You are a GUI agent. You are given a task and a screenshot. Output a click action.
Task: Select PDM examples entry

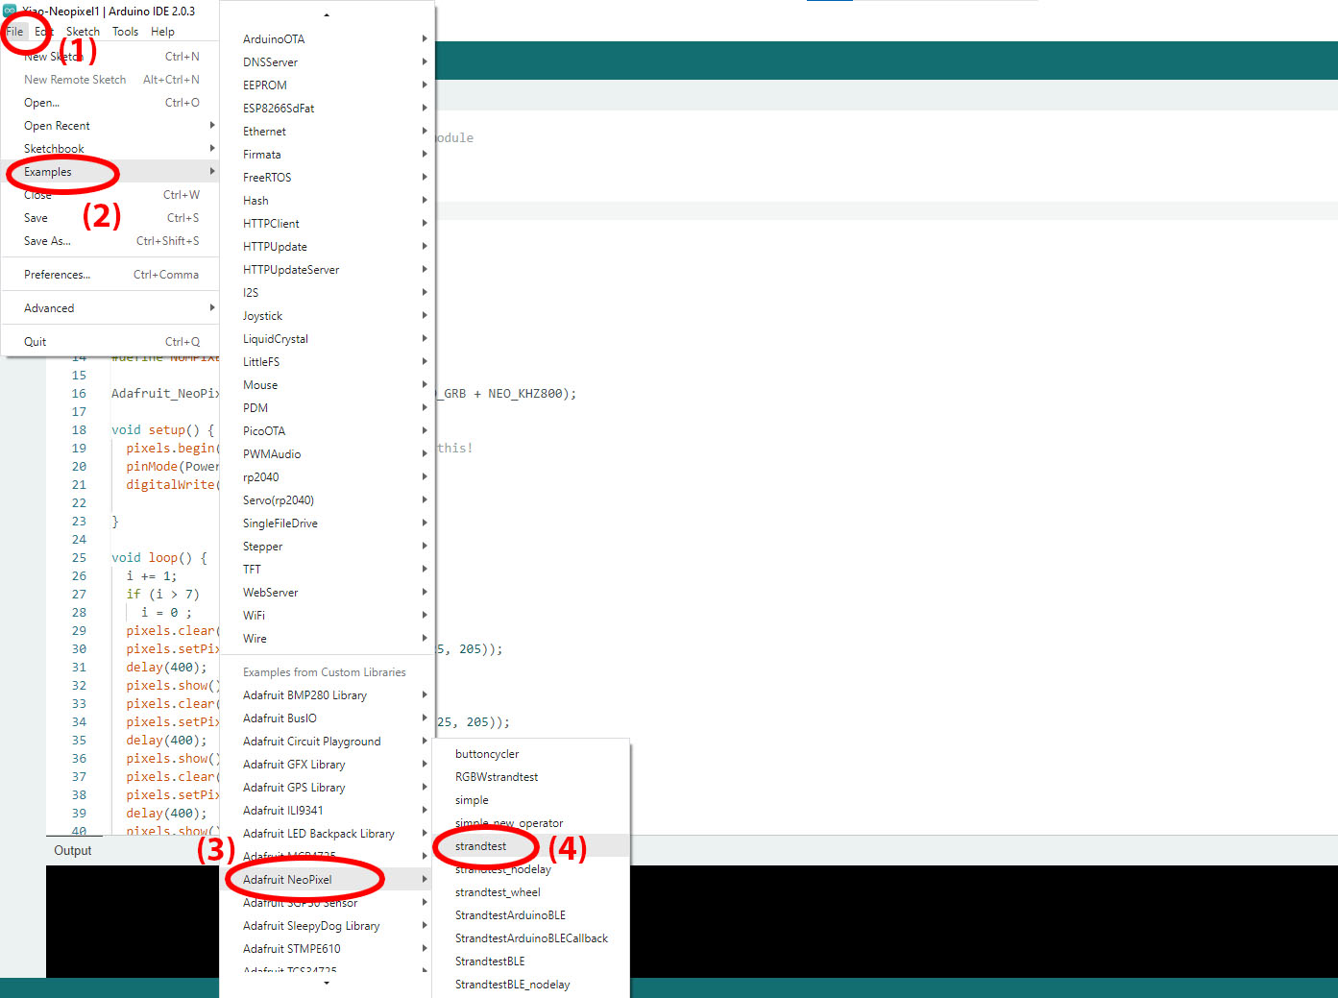[327, 408]
